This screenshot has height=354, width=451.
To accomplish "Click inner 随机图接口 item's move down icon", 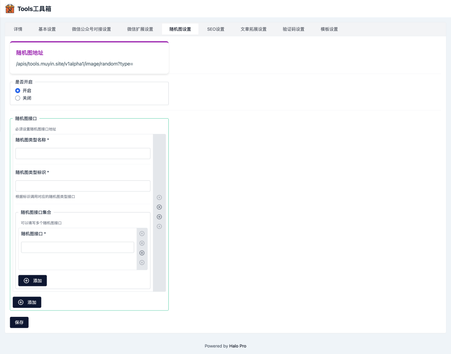I will pyautogui.click(x=142, y=262).
